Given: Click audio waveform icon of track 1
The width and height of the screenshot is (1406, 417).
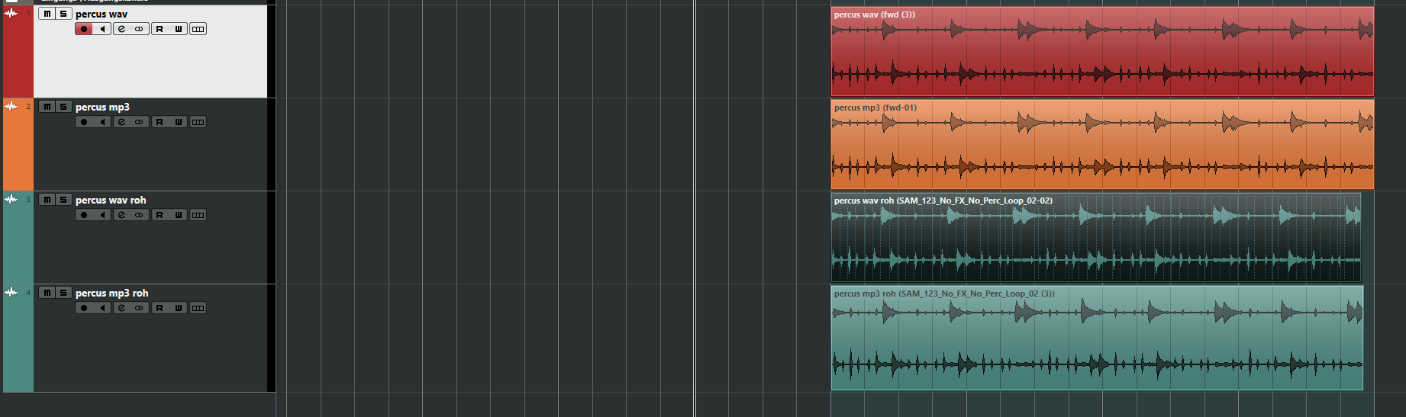Looking at the screenshot, I should pos(11,13).
